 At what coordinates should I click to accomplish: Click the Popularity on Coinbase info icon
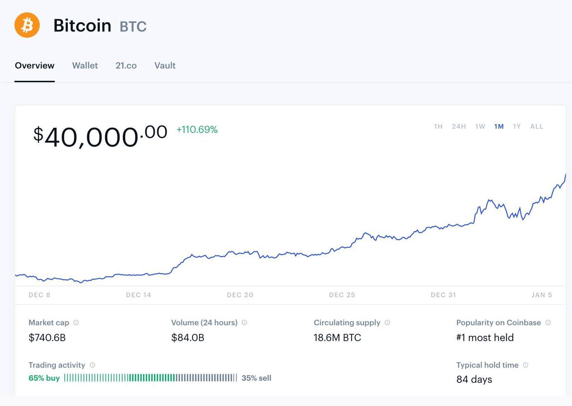(548, 322)
